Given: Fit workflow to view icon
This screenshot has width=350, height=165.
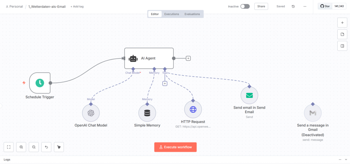Looking at the screenshot, I should pyautogui.click(x=9, y=147).
